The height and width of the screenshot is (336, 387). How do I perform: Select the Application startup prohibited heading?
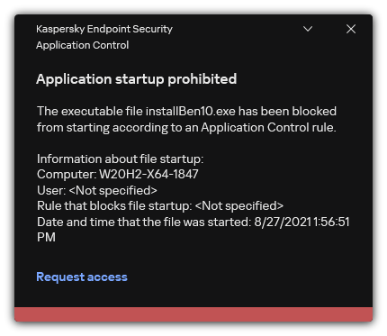pos(137,79)
